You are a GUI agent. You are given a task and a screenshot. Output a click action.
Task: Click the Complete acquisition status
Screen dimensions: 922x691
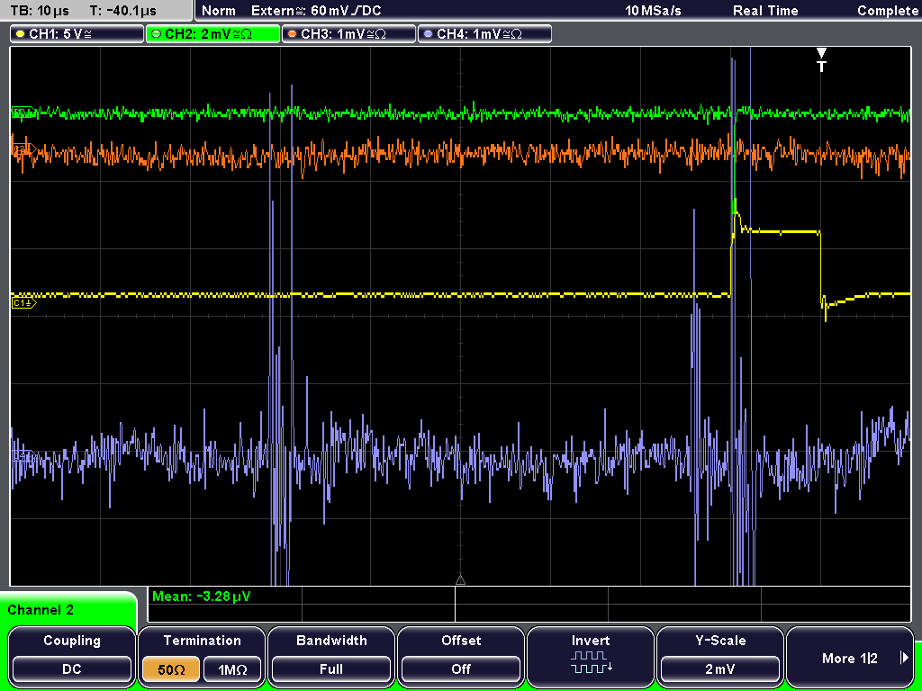[887, 11]
